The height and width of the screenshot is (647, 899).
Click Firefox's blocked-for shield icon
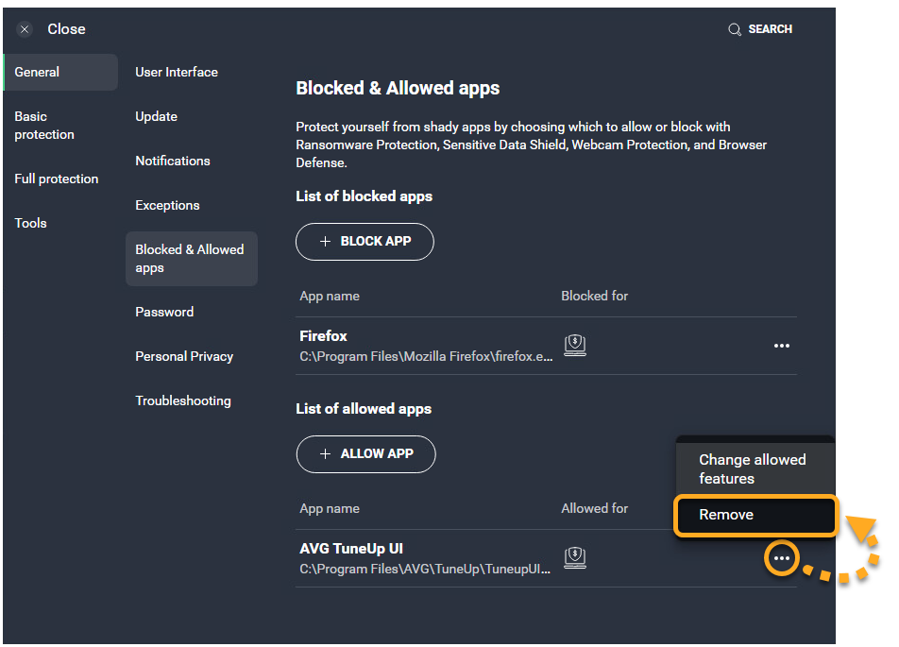575,346
